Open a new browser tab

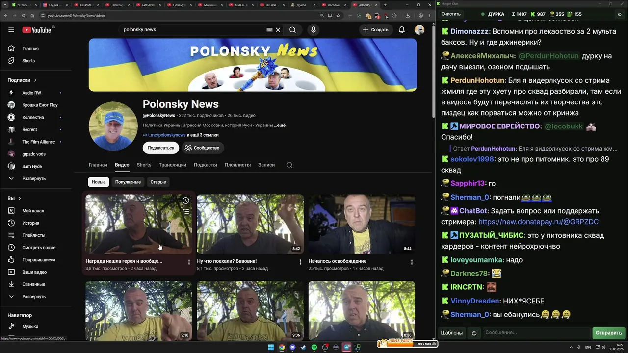385,5
